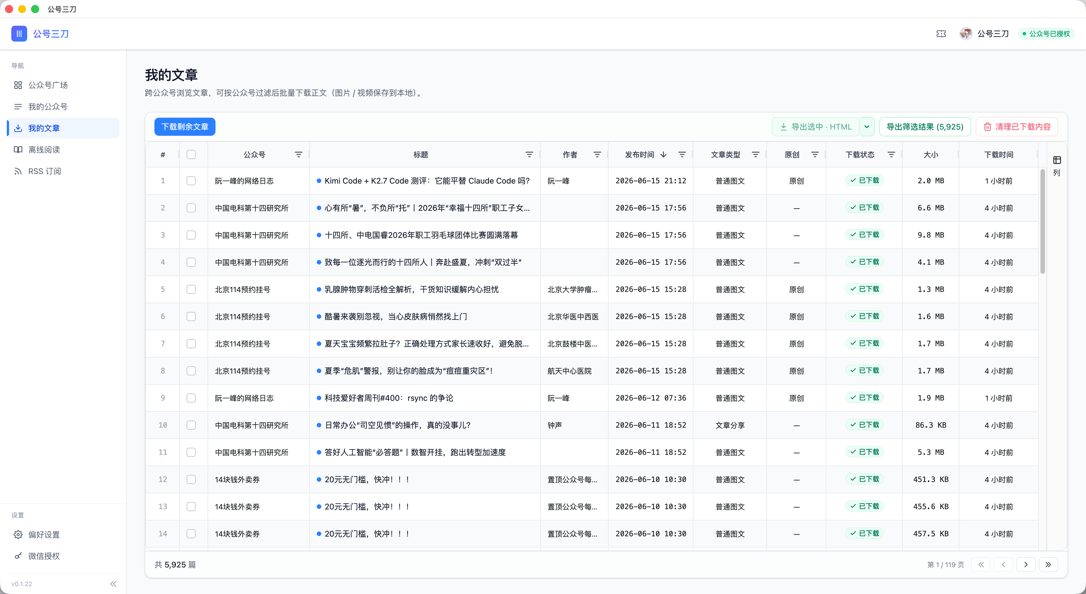The image size is (1086, 594).
Task: Go to the previous page
Action: point(1003,565)
